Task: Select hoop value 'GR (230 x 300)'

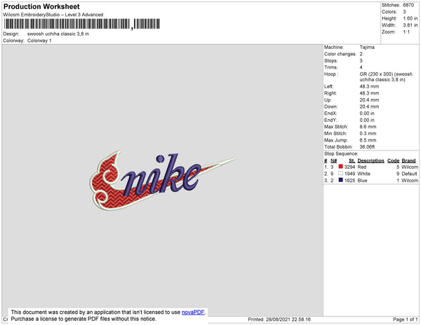Action: (375, 74)
